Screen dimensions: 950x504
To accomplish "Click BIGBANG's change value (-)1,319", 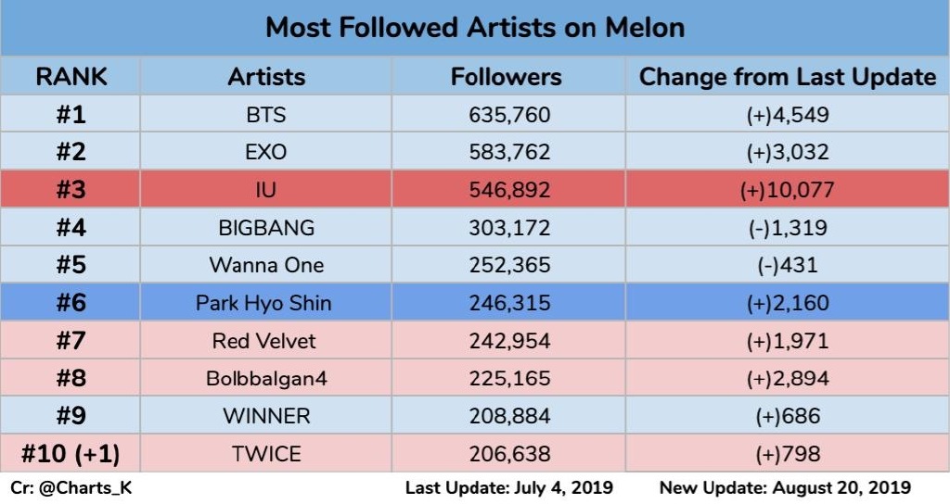I will [788, 228].
